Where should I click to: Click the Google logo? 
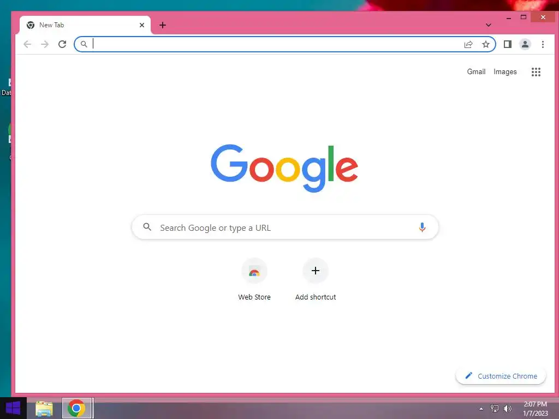[284, 167]
